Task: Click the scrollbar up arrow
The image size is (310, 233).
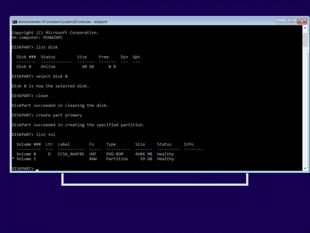Action: click(305, 28)
